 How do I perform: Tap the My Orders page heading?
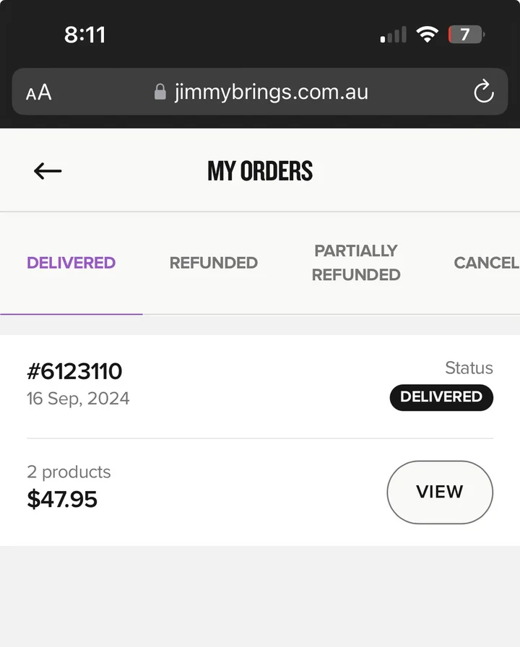[260, 171]
